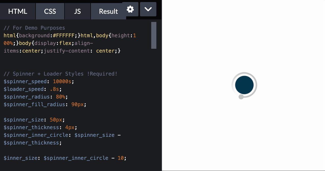Click the "$inner_size" variable line
325x171 pixels.
[65, 158]
